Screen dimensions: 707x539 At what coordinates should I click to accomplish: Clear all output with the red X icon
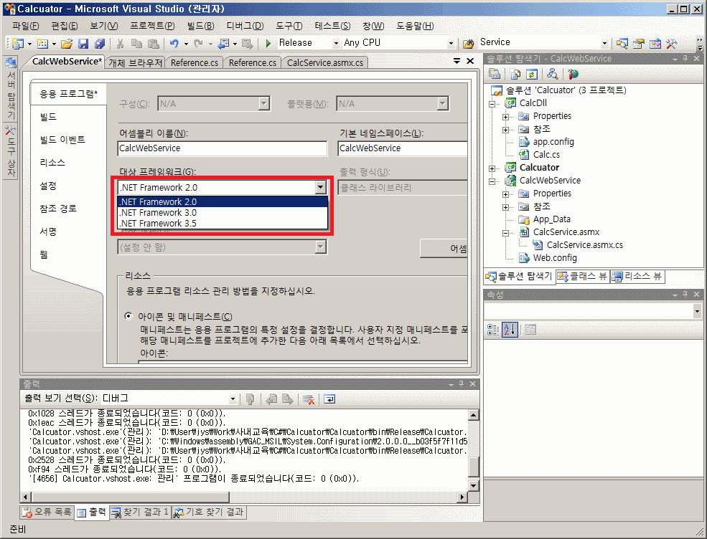point(309,399)
